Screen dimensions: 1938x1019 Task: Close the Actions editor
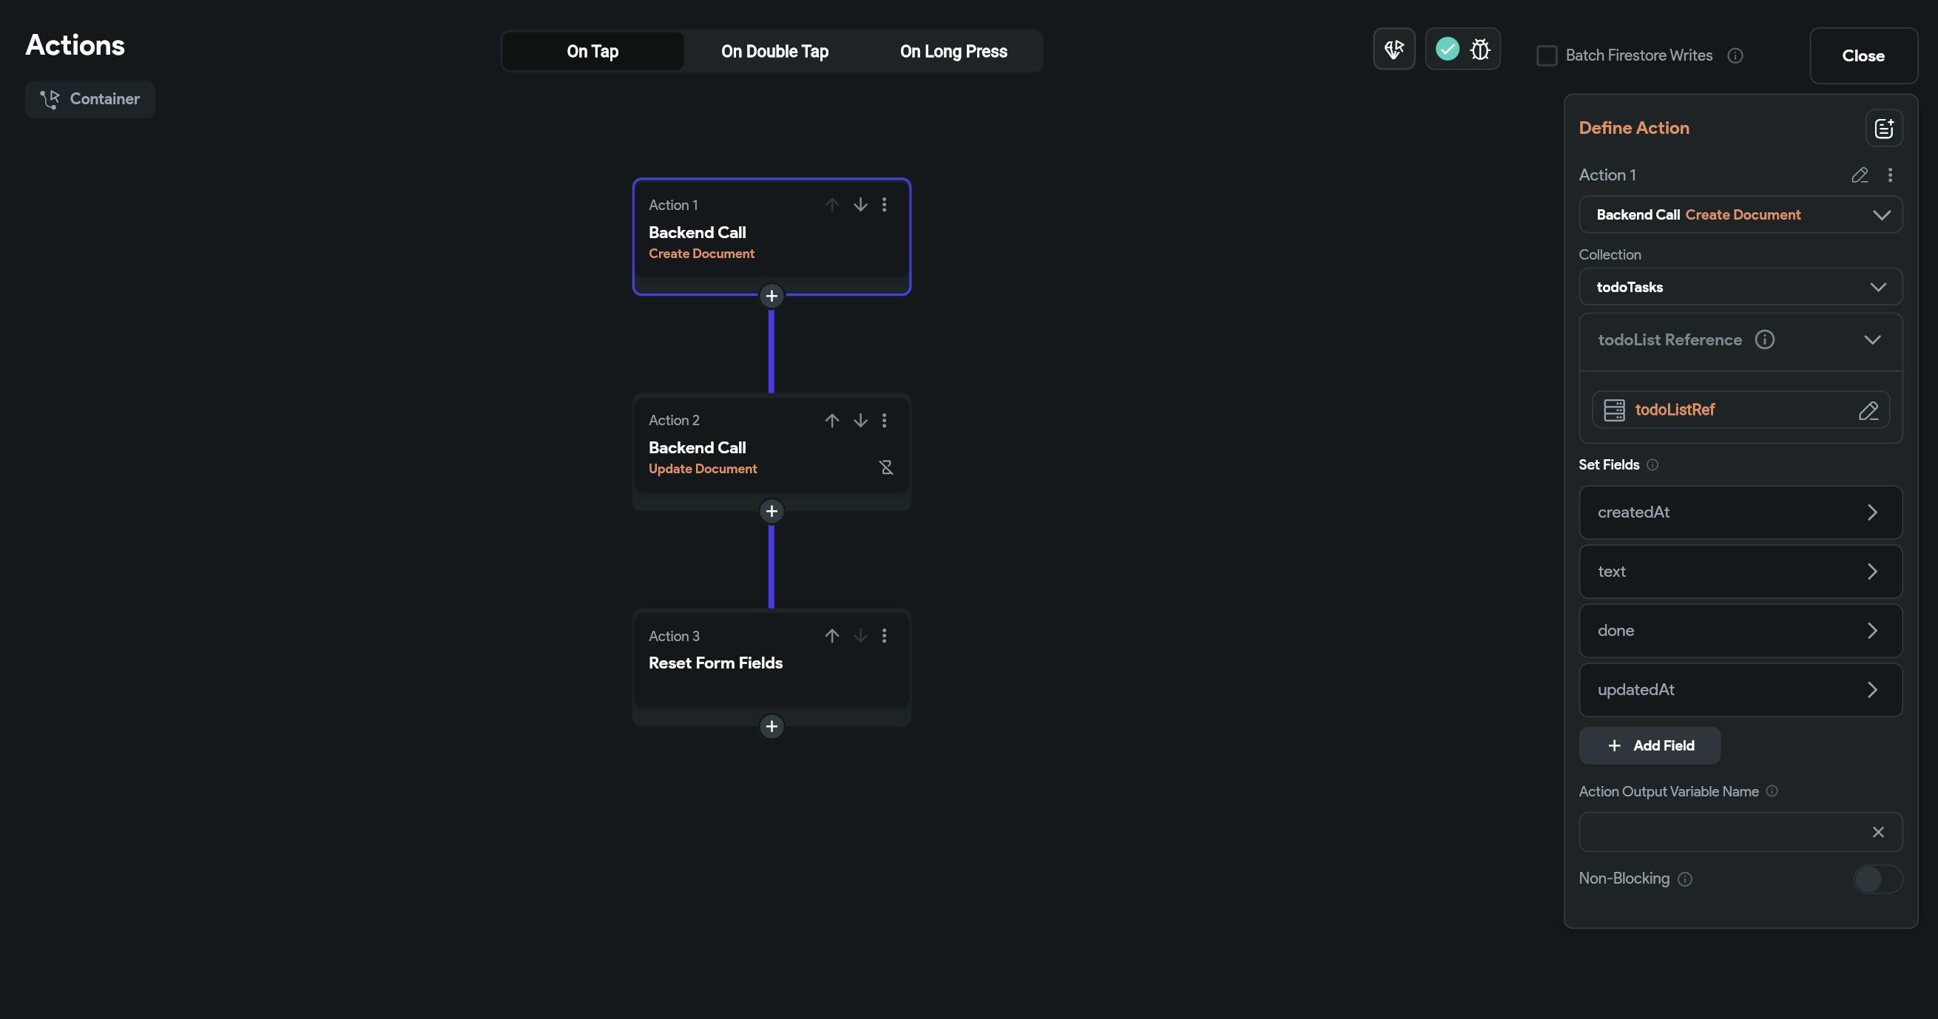click(x=1862, y=55)
